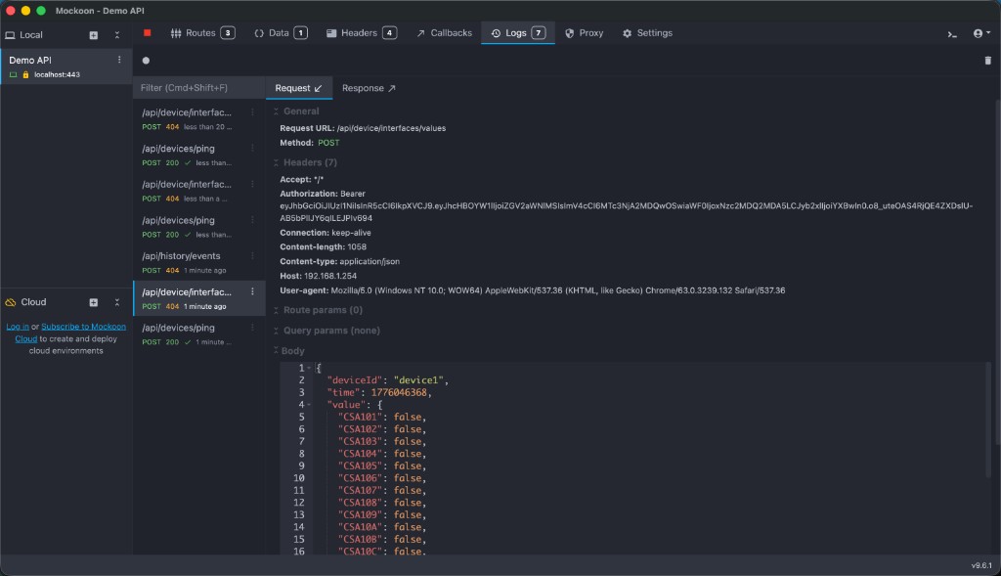Select the Demo API environment
Viewport: 1001px width, 576px height.
[65, 66]
